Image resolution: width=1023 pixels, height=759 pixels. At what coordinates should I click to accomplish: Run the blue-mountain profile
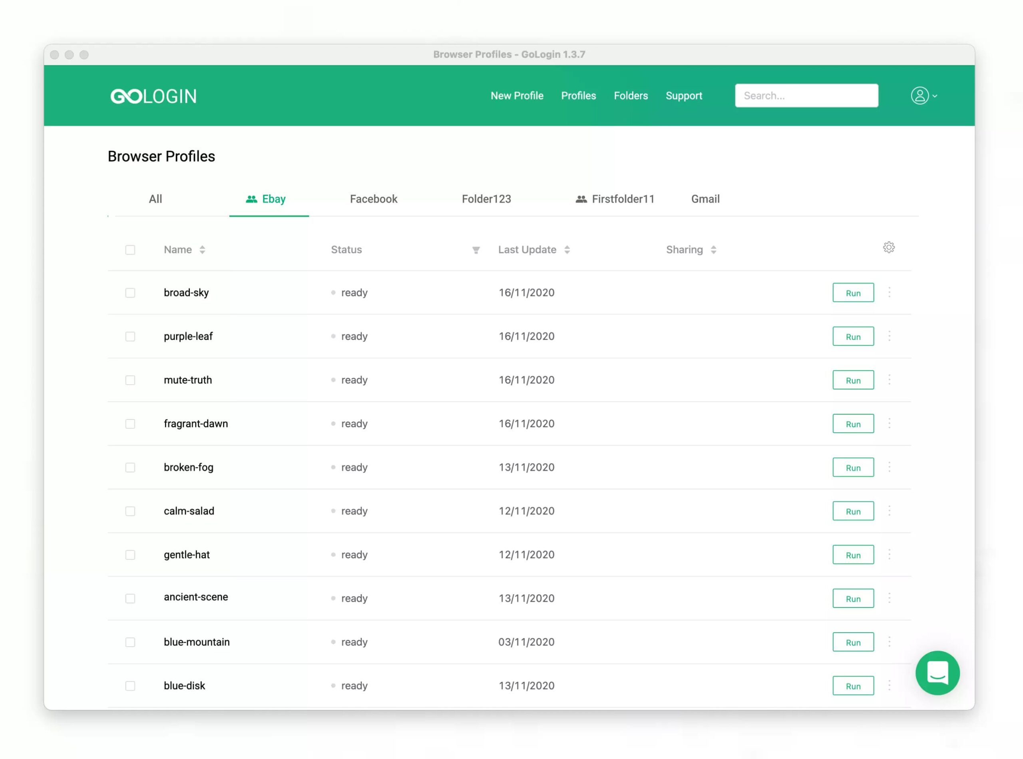[x=853, y=642]
